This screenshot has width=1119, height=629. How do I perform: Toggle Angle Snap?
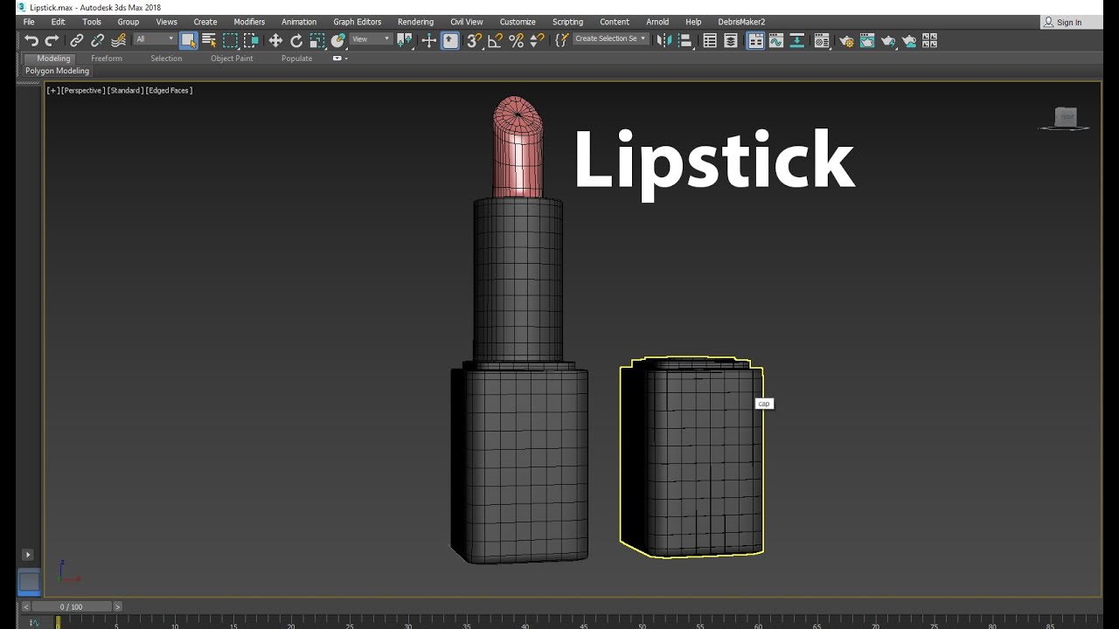pos(495,40)
